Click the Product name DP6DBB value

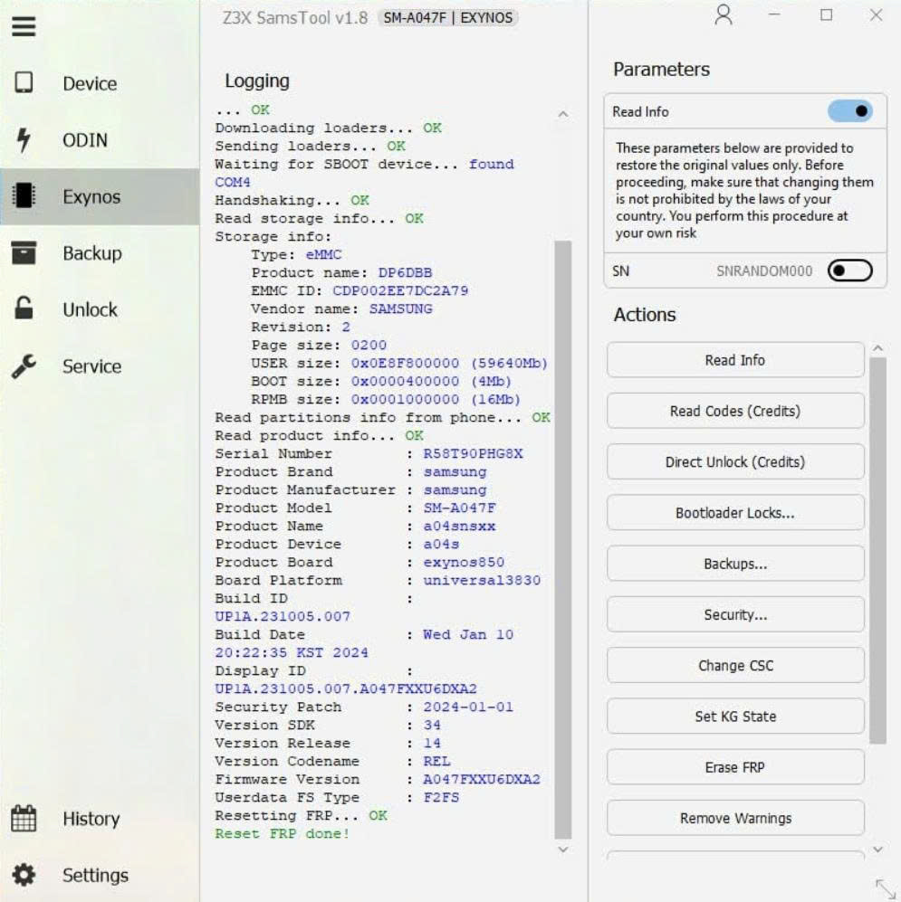tap(405, 272)
